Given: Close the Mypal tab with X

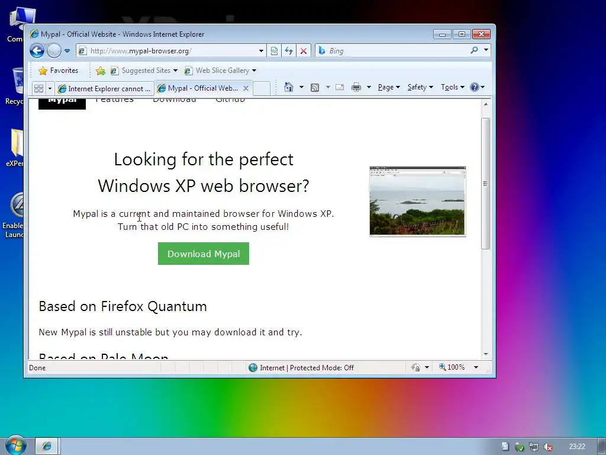Looking at the screenshot, I should pos(246,88).
